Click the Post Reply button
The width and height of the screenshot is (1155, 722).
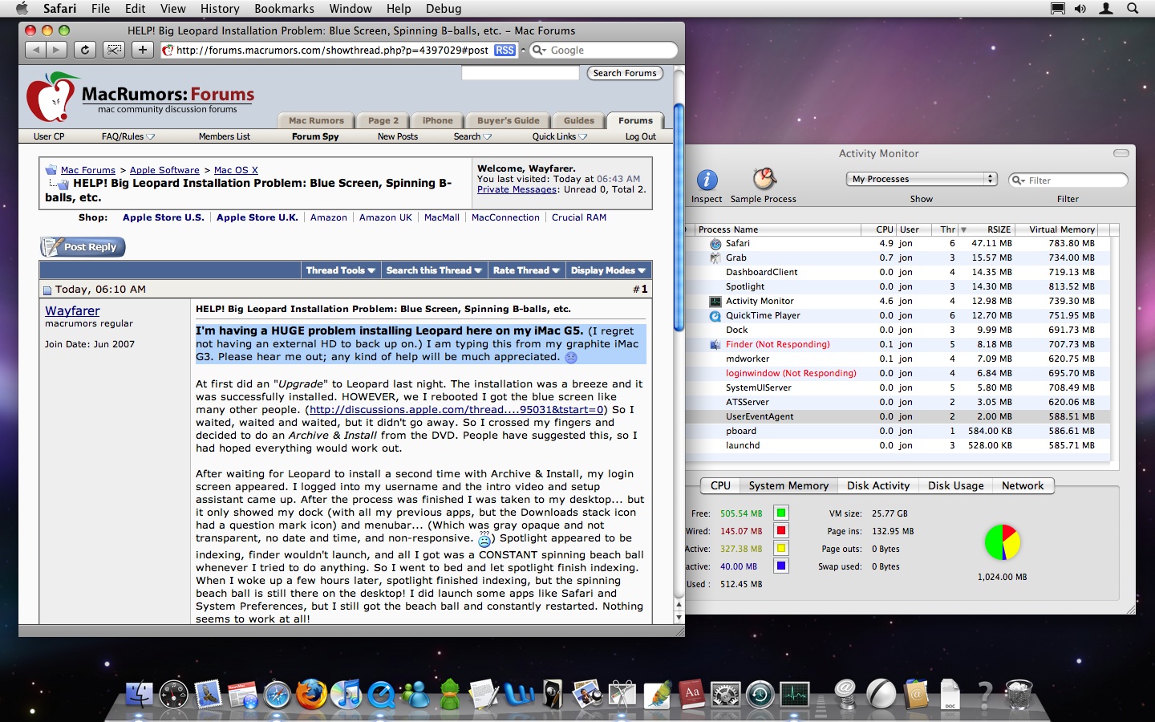(83, 247)
